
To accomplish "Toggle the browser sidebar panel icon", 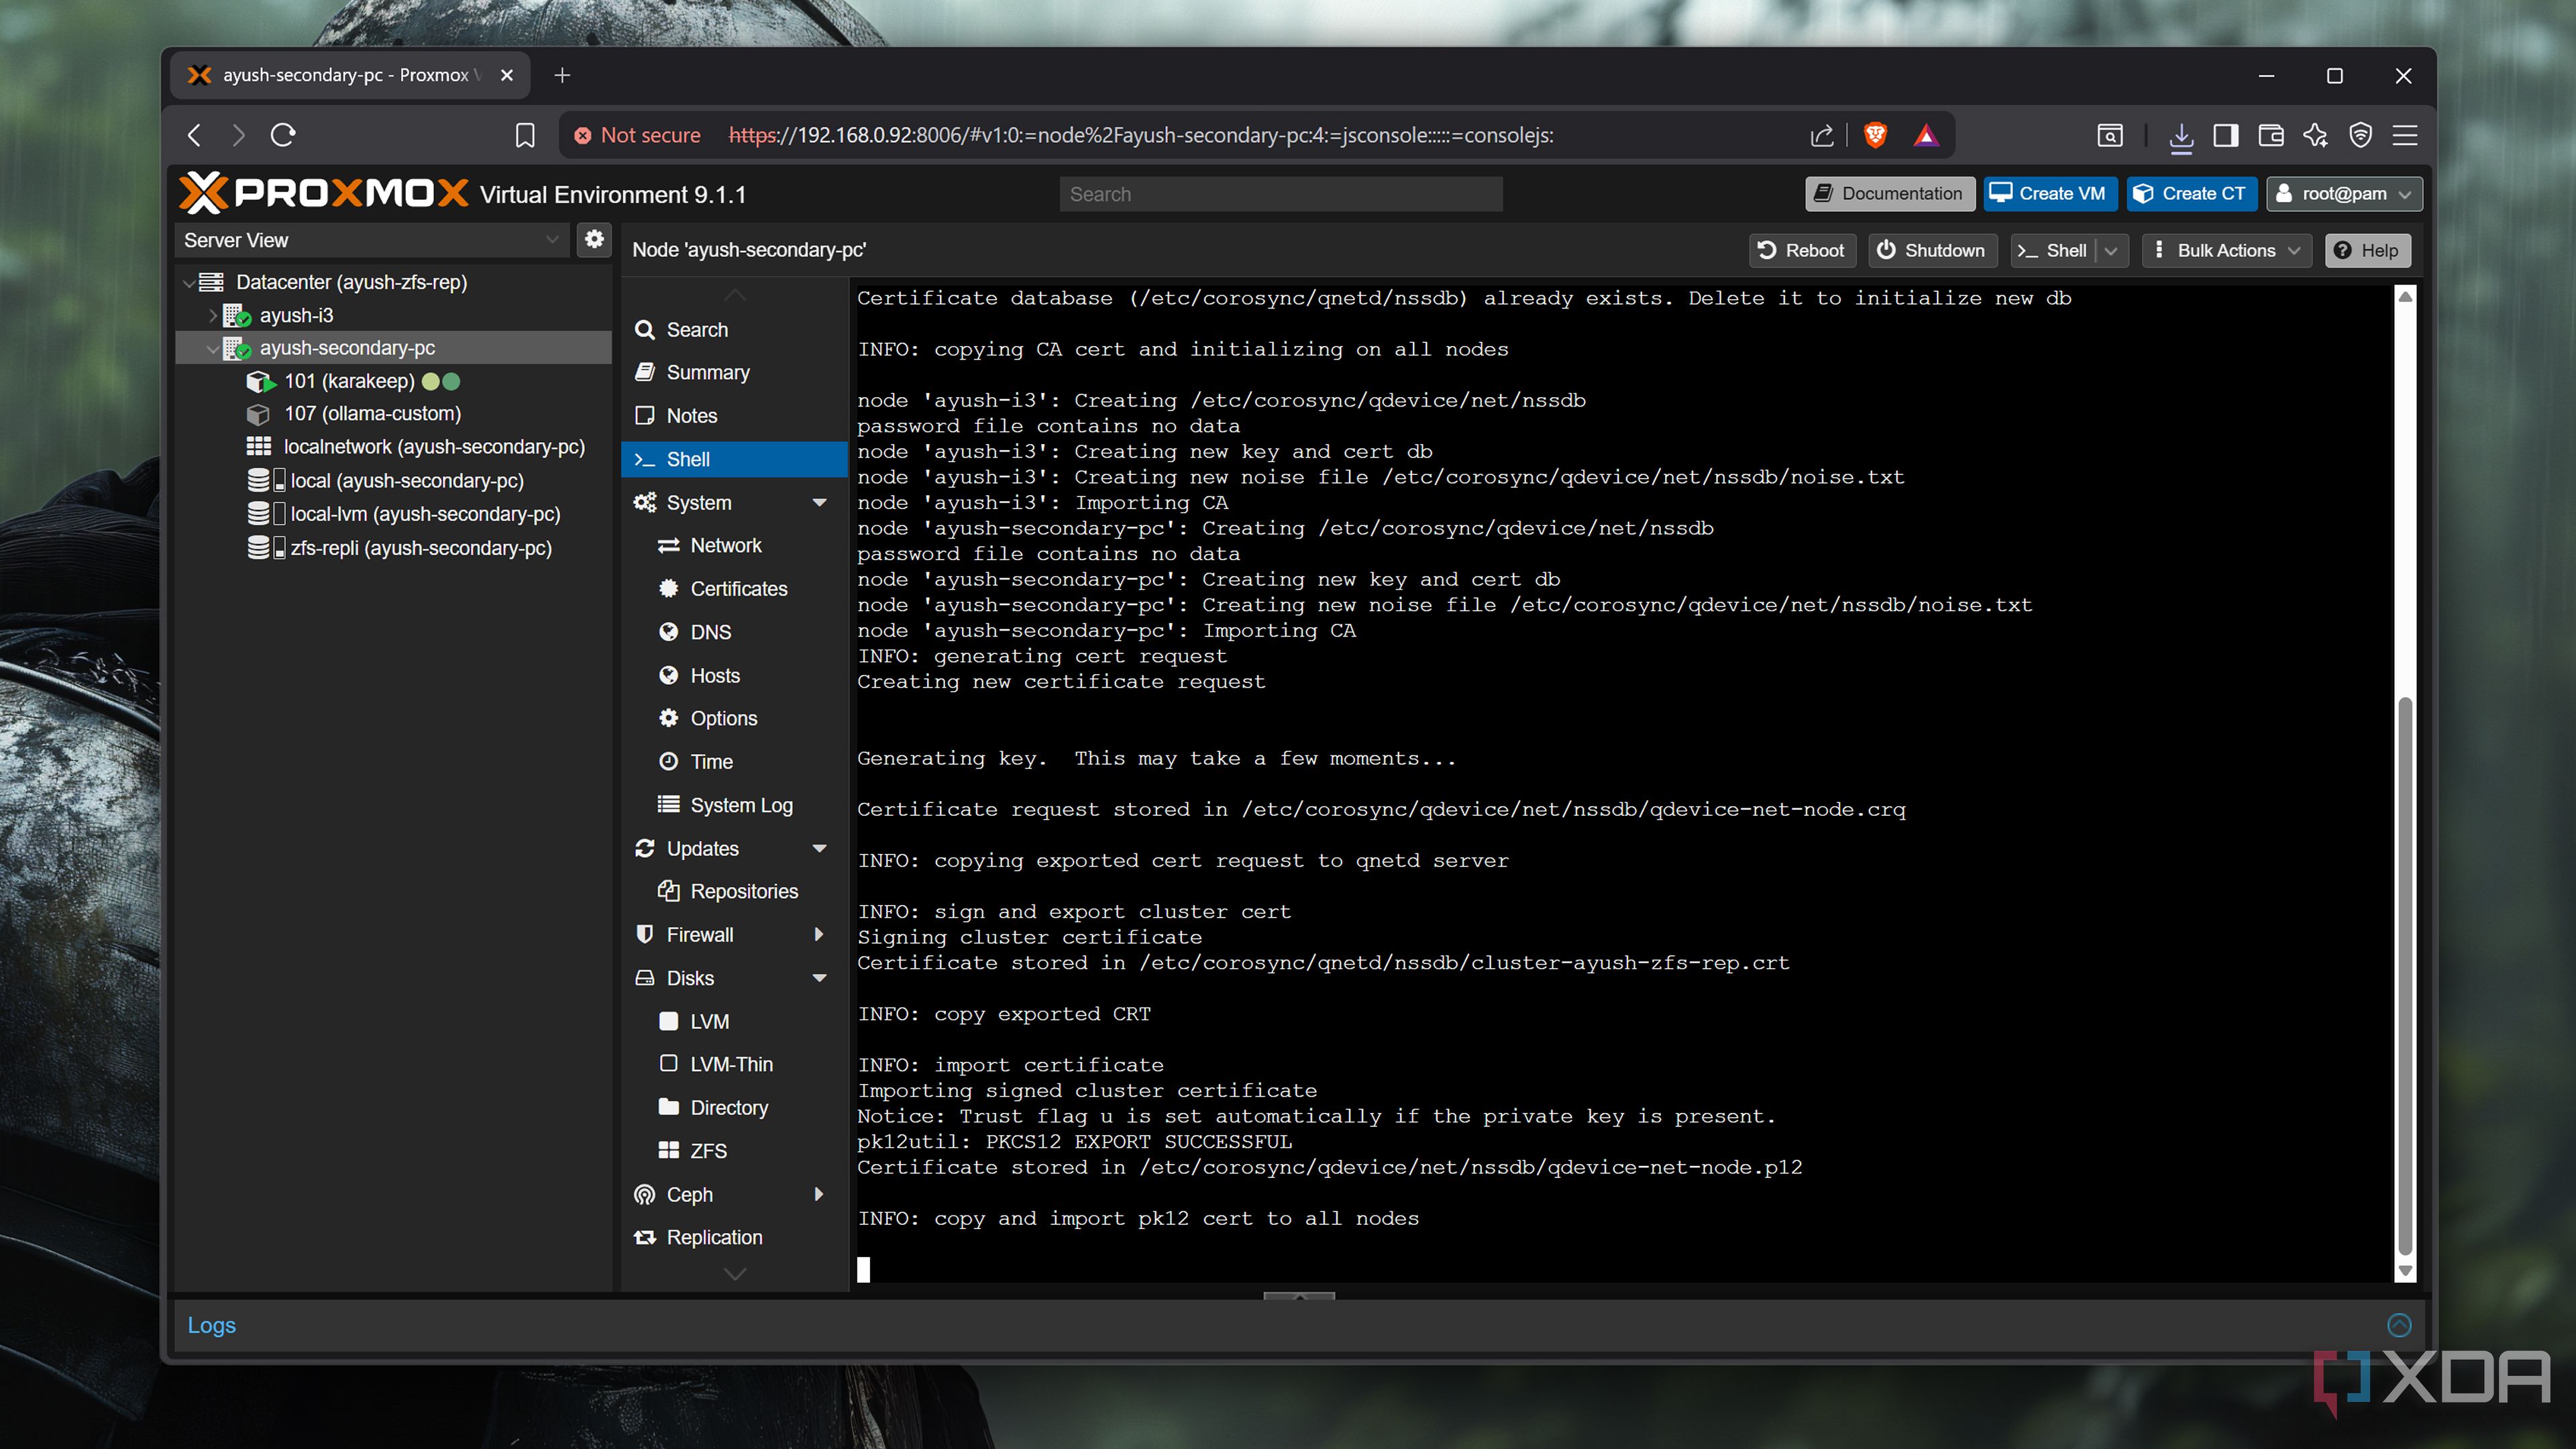I will 2226,135.
